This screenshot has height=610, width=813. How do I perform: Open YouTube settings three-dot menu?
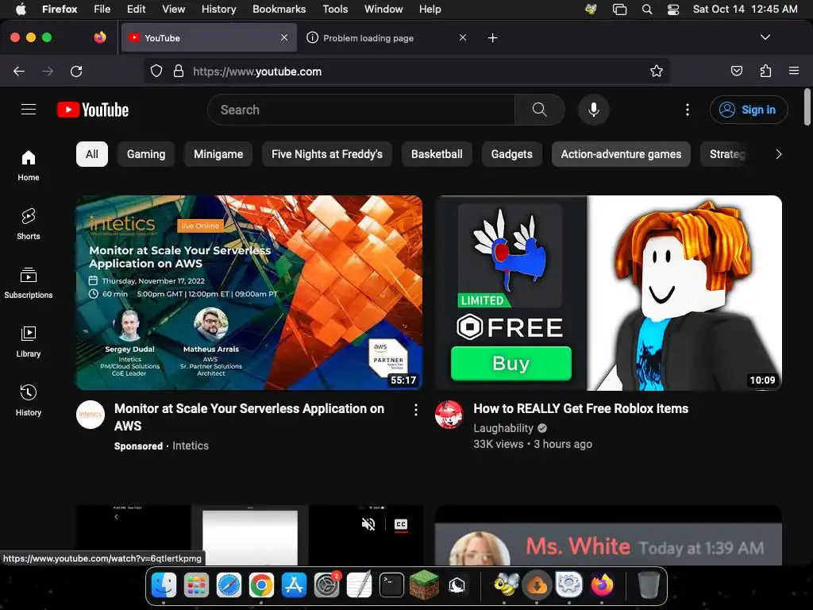point(688,110)
